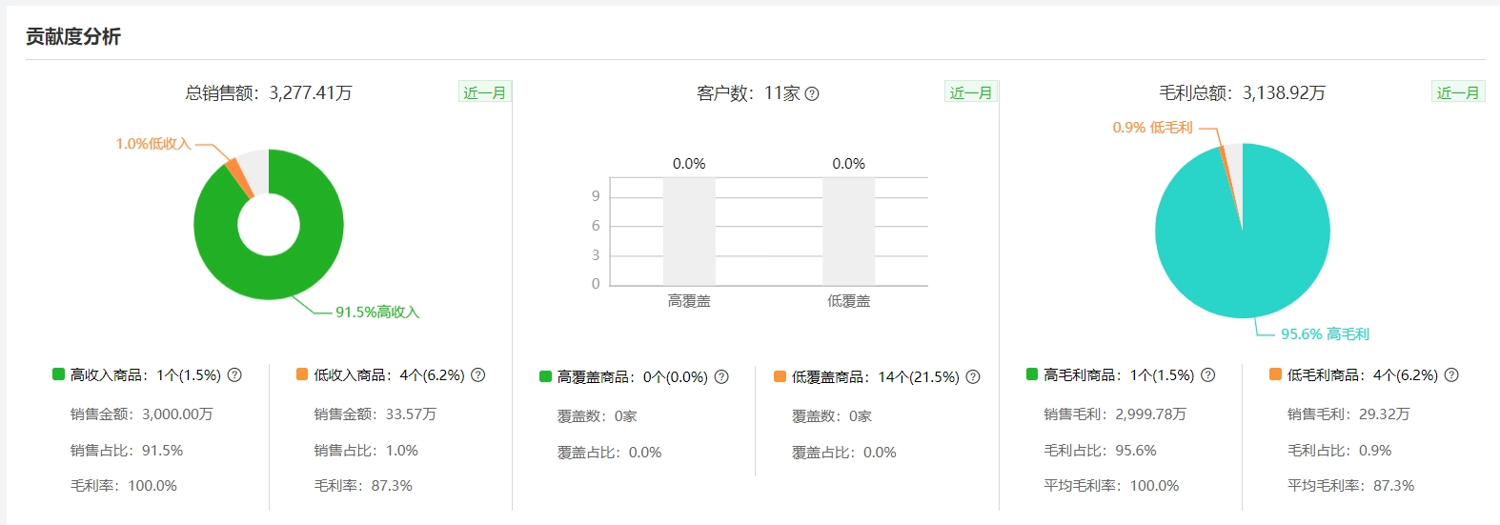The width and height of the screenshot is (1500, 525).
Task: Click orange 低收入商品 legend square
Action: (302, 374)
